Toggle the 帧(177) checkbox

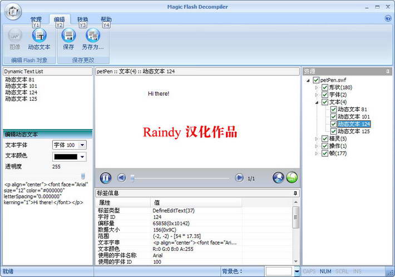click(325, 153)
